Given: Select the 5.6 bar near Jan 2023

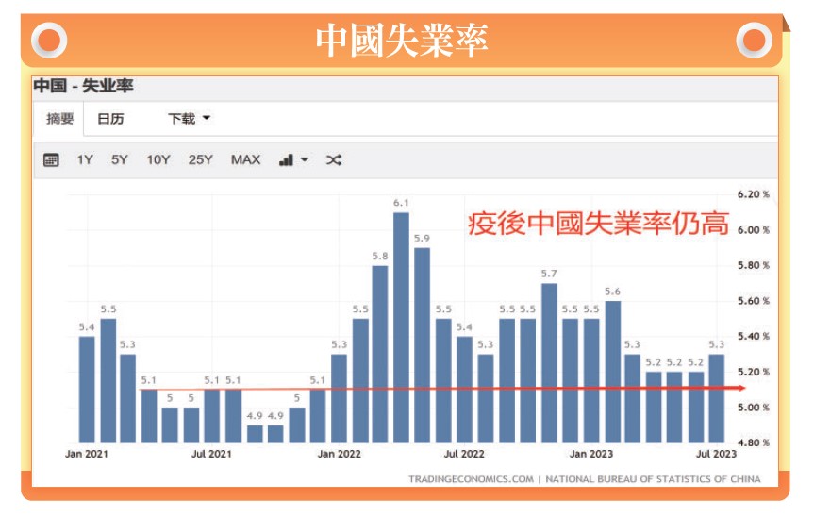Looking at the screenshot, I should click(613, 371).
